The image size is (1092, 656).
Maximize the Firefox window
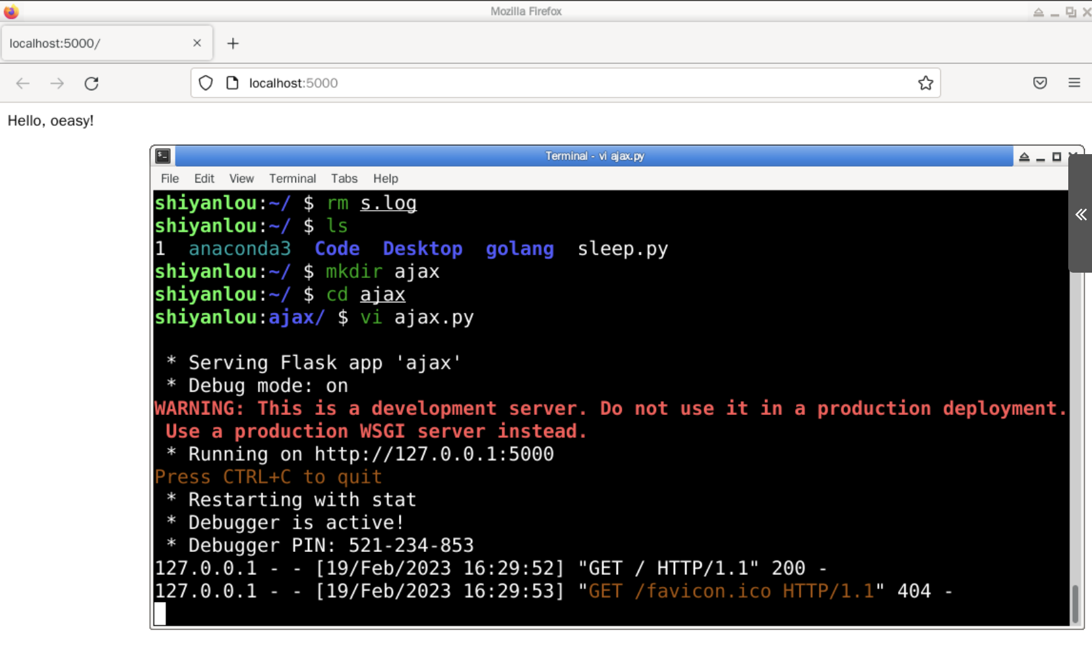pyautogui.click(x=1070, y=12)
